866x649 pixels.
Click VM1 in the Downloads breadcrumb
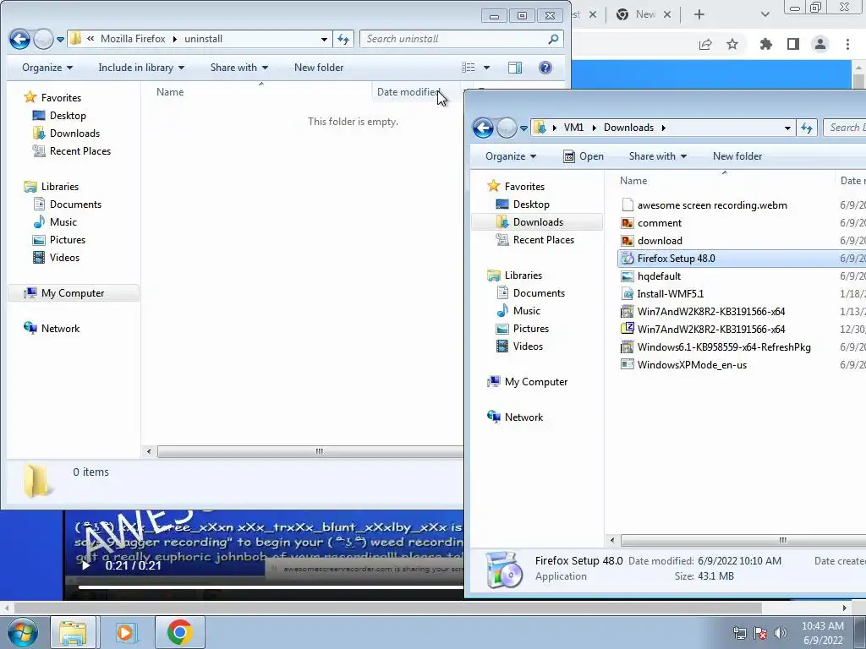tap(573, 128)
